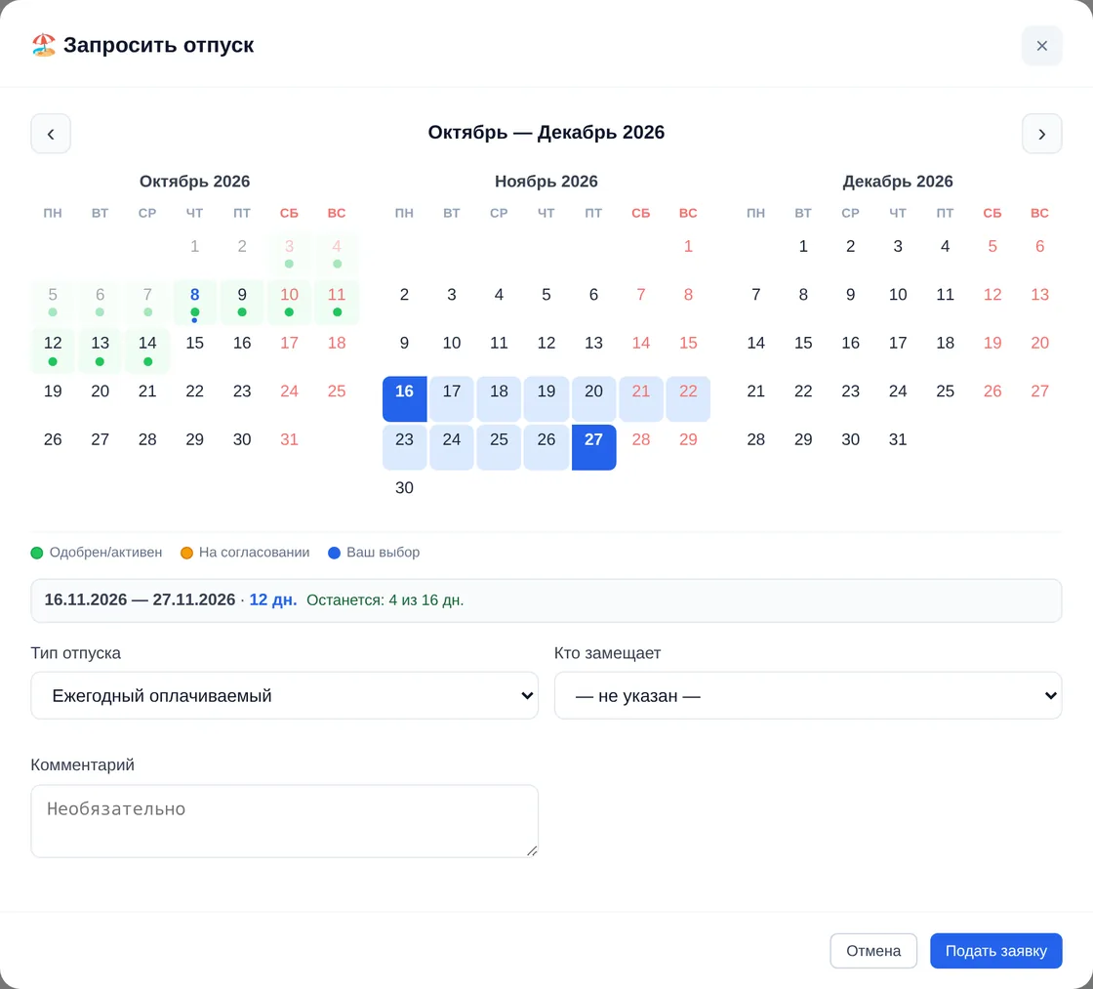Pick October 8 in the calendar
The image size is (1093, 989).
click(x=194, y=302)
